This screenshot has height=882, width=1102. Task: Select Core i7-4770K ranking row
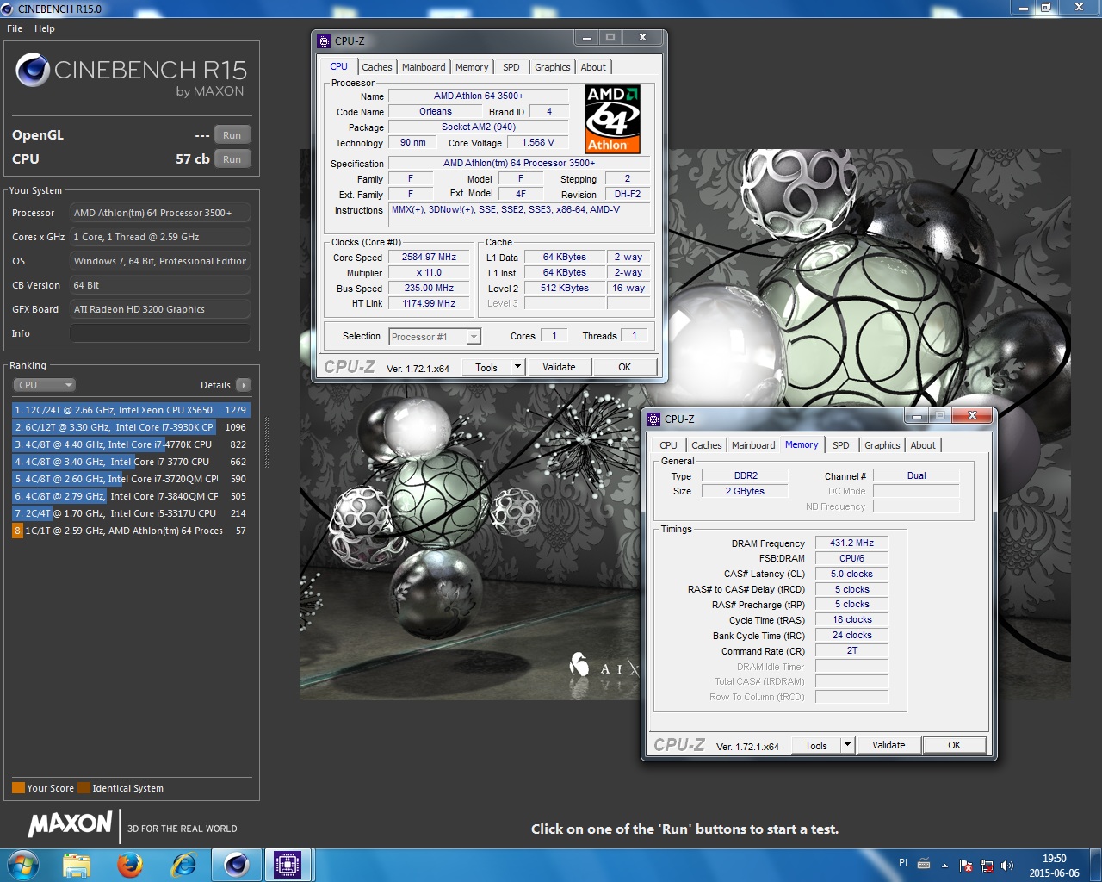point(131,444)
